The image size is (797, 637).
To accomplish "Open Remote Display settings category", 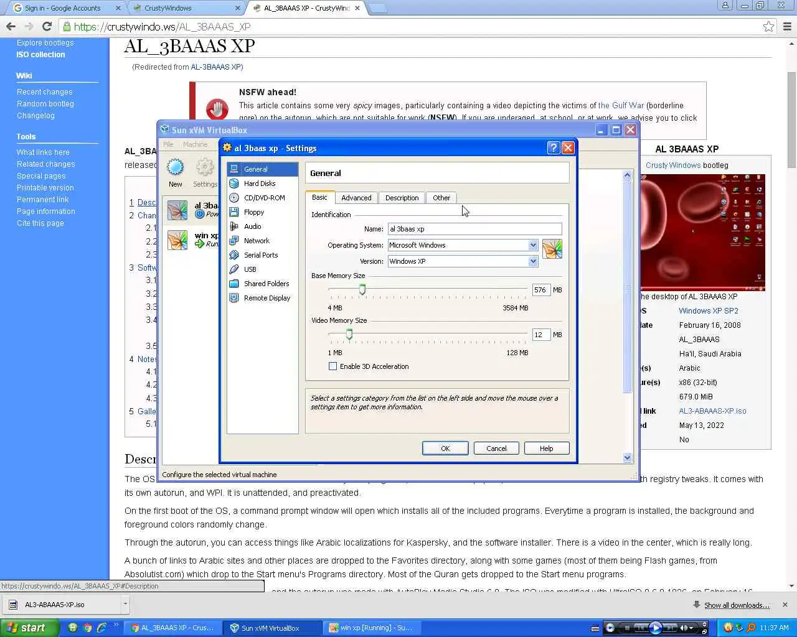I will point(262,298).
